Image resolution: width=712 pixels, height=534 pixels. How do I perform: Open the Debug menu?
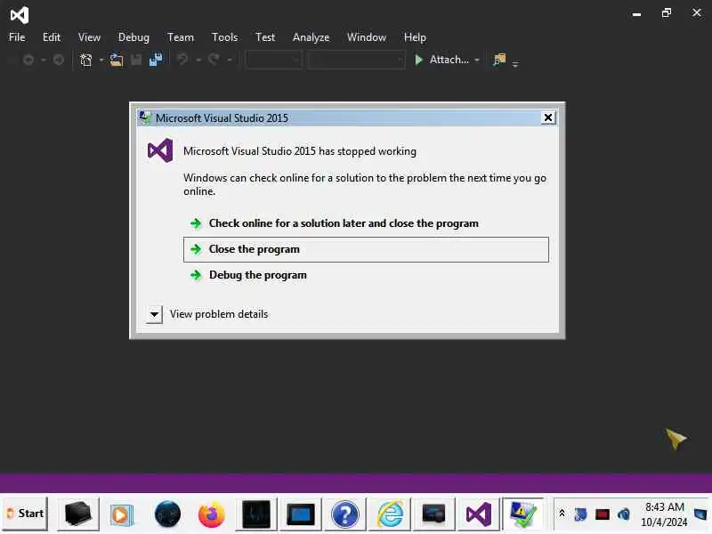133,37
